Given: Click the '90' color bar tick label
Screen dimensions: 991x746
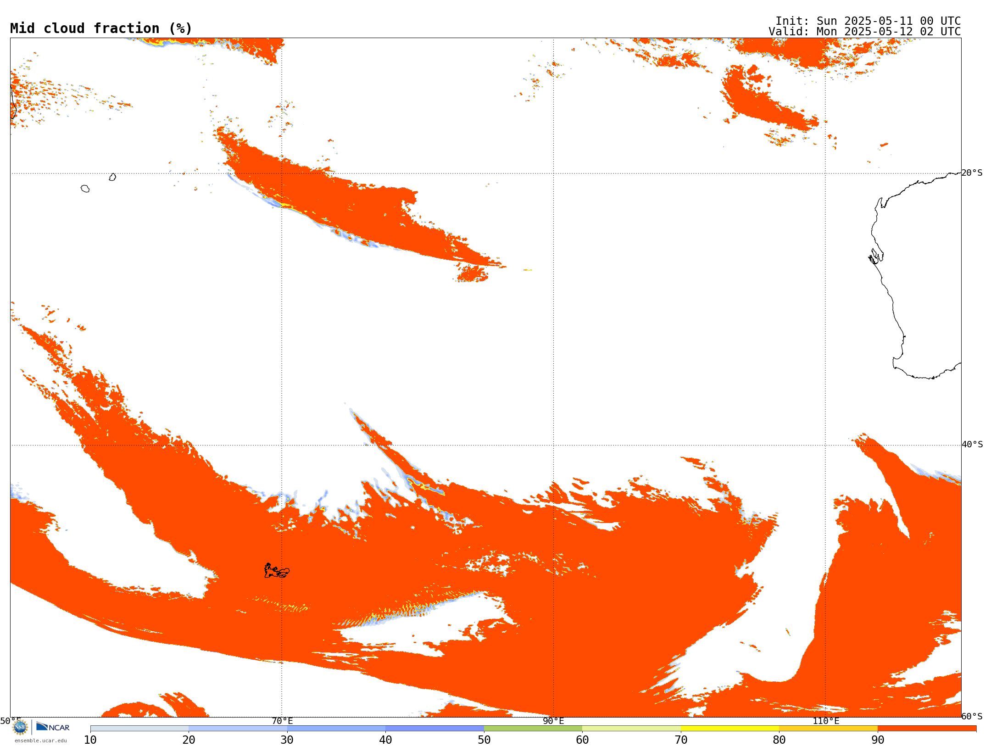Looking at the screenshot, I should pyautogui.click(x=878, y=740).
